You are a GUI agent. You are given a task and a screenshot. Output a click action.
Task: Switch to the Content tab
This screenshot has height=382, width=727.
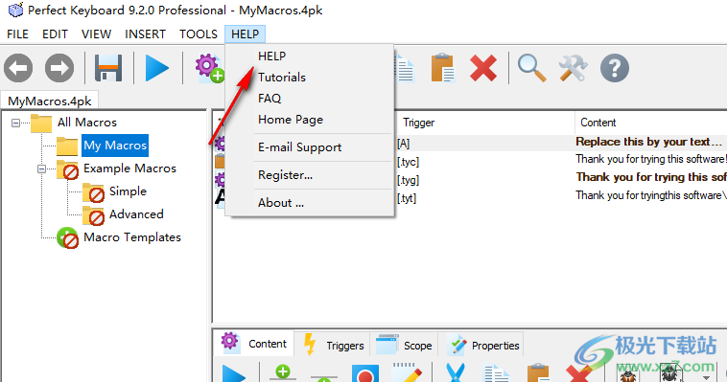pos(254,344)
